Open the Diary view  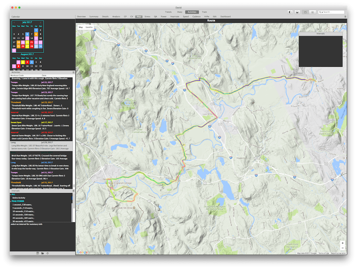[180, 12]
